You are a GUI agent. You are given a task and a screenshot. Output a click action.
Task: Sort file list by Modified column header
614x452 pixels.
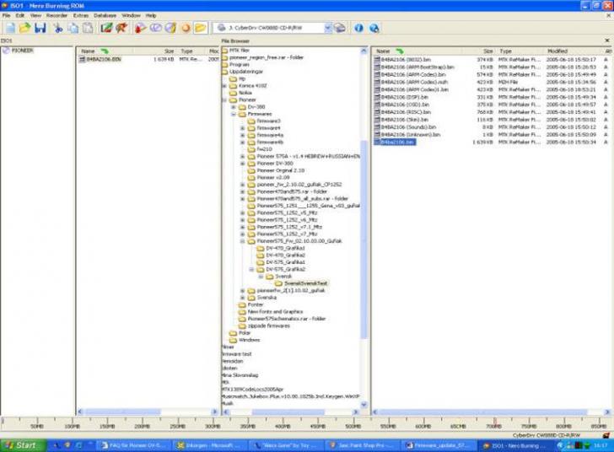[x=556, y=51]
